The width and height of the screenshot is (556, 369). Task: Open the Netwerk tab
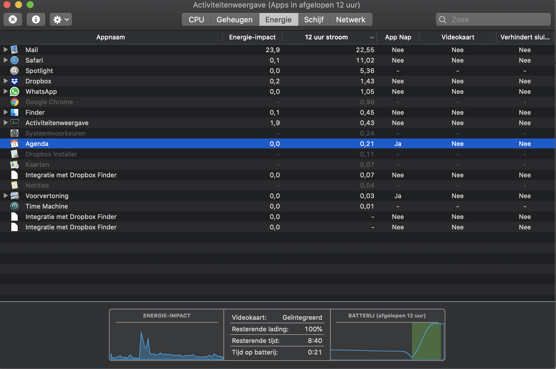pos(350,19)
